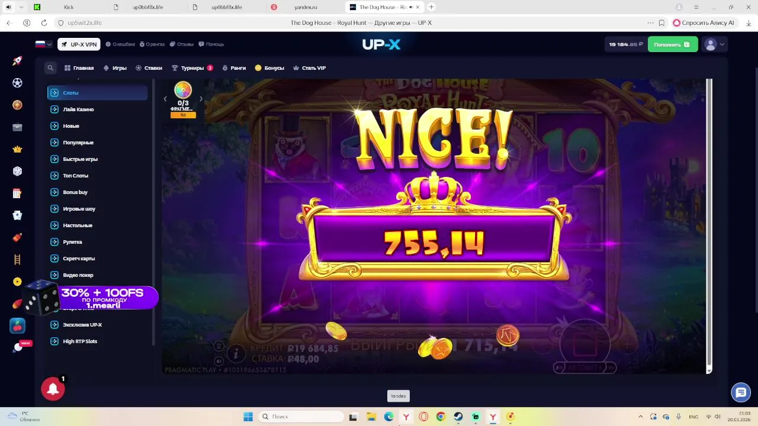Open Microsoft Edge from the taskbar
This screenshot has width=758, height=426.
[x=388, y=417]
